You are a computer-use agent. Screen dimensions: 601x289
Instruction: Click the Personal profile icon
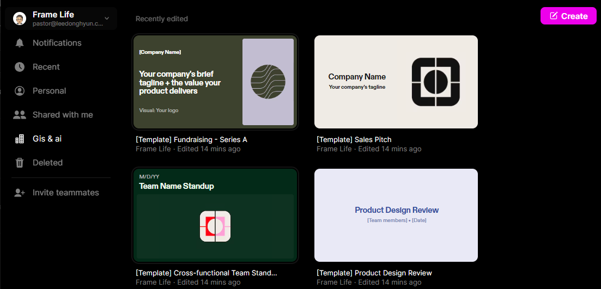coord(19,91)
